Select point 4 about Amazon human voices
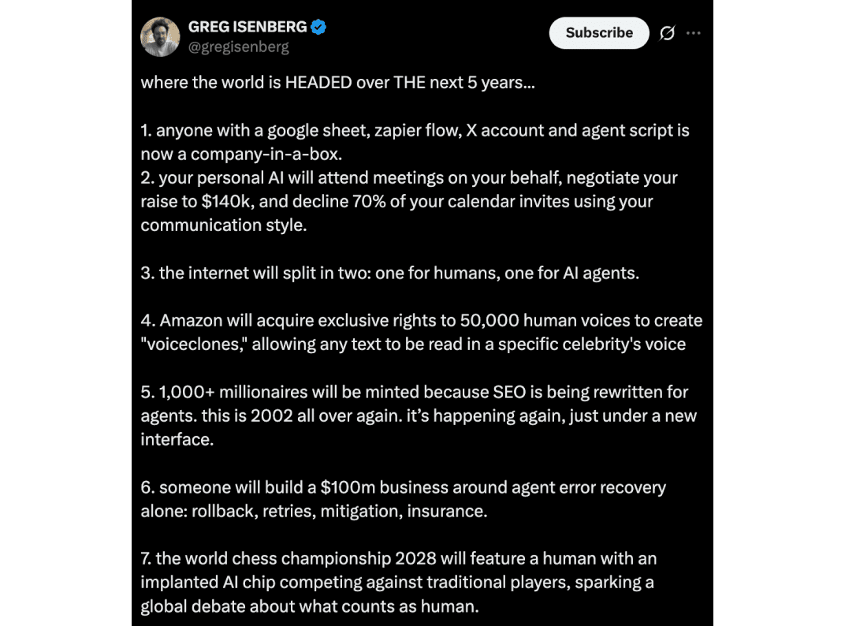The image size is (845, 626). tap(422, 333)
